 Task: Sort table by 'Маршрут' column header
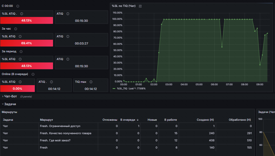pos(46,120)
